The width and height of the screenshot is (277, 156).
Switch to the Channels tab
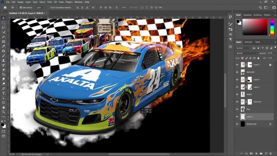248,42
